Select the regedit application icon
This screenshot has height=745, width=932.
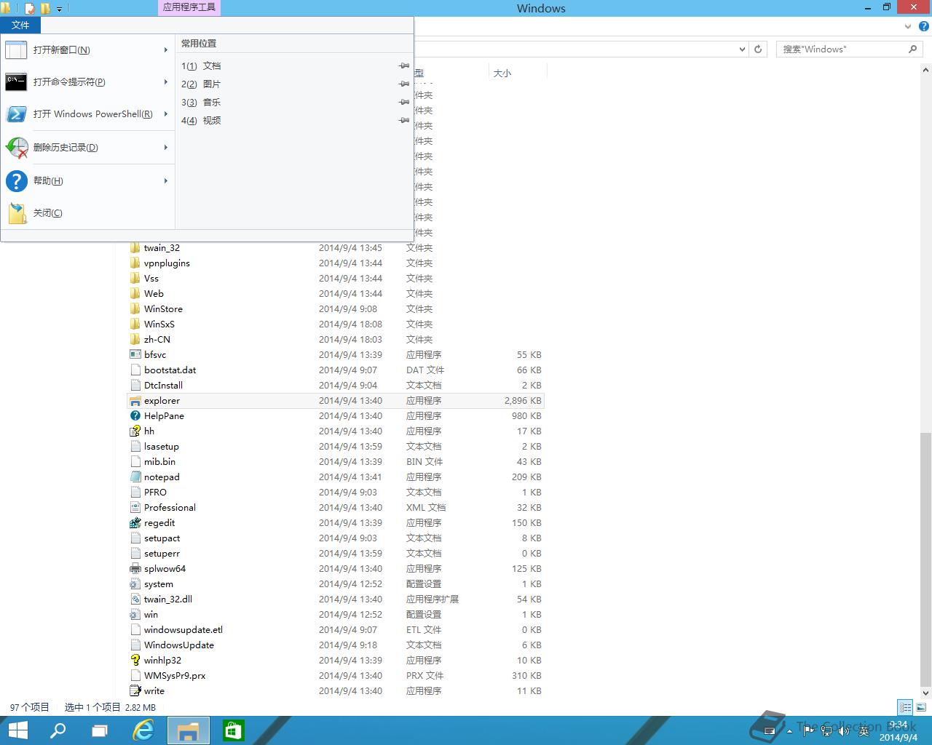(135, 523)
